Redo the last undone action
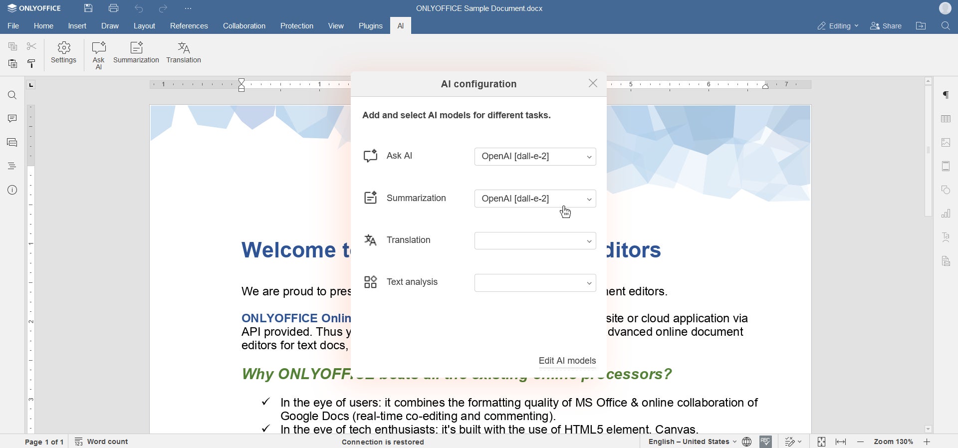Viewport: 958px width, 448px height. click(x=163, y=9)
